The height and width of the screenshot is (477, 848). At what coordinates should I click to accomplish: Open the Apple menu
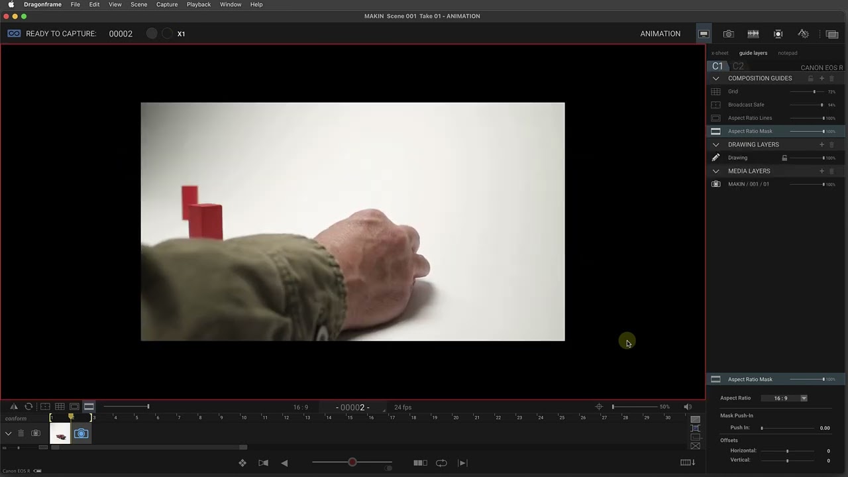pos(11,5)
